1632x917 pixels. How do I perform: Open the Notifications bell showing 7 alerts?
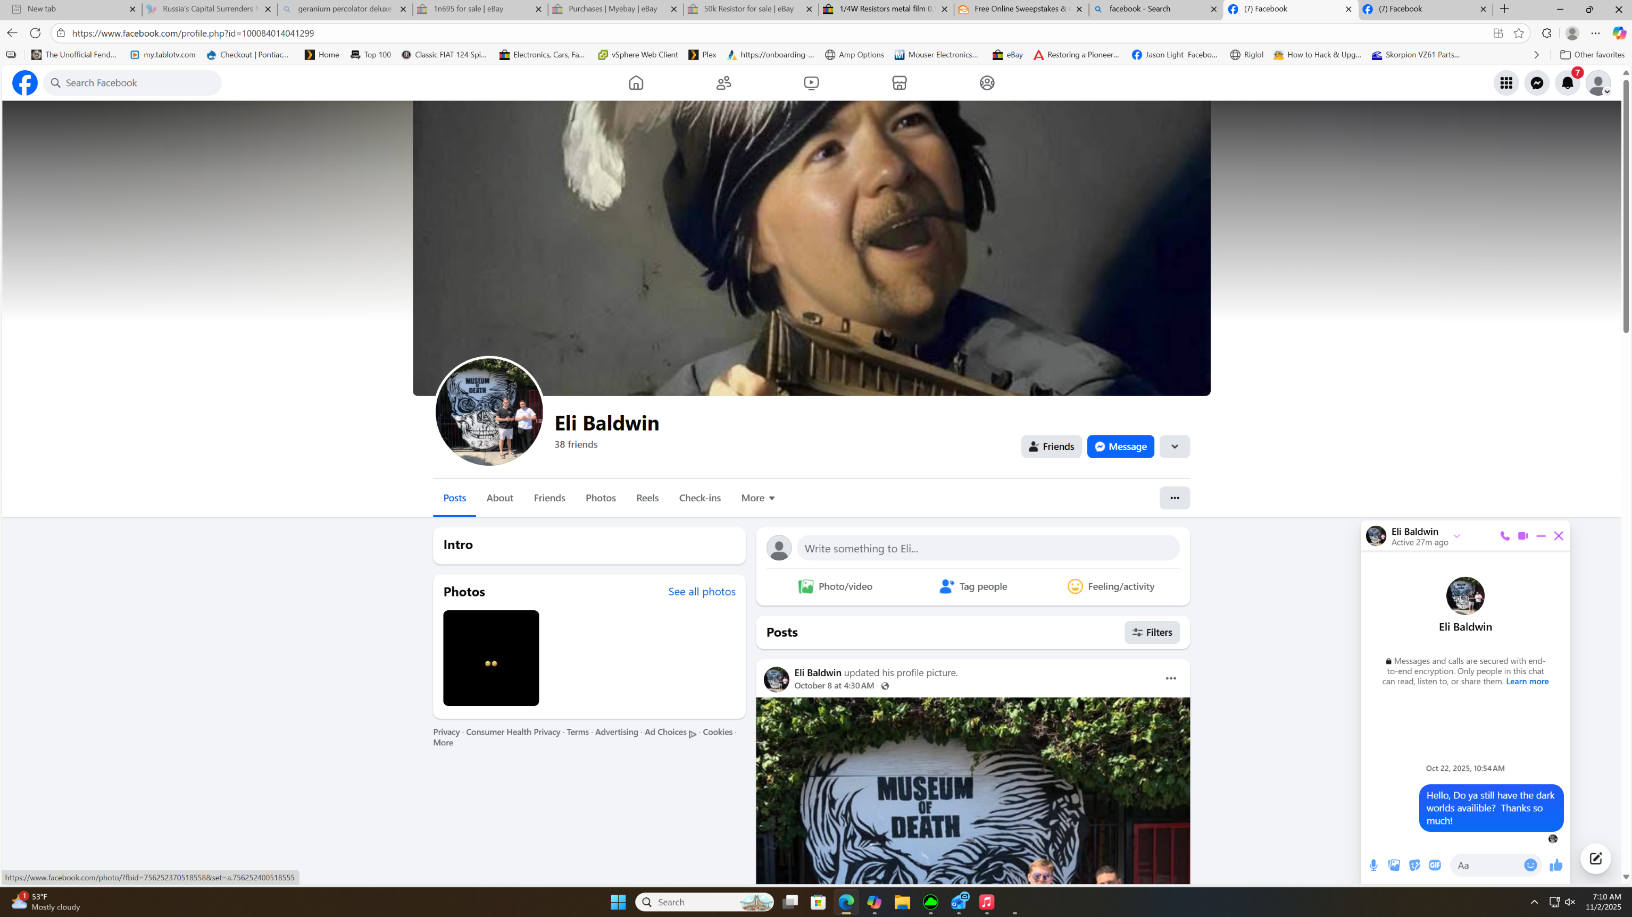[1568, 82]
